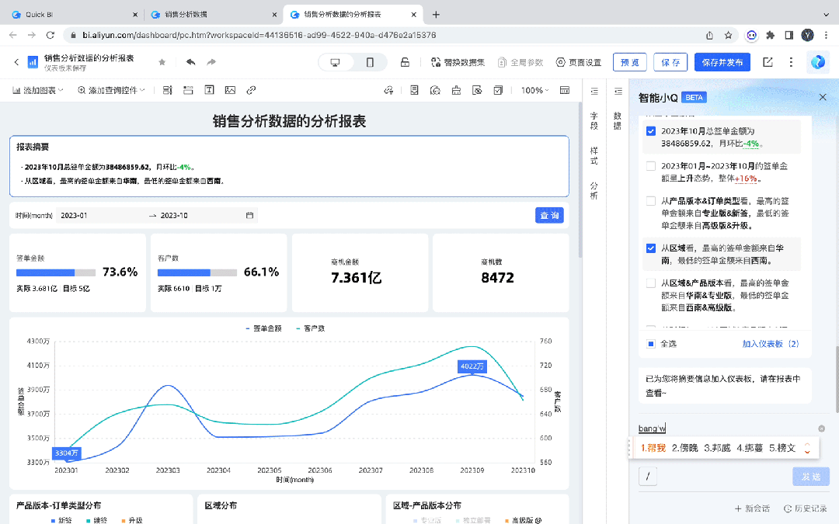Open 全局参数 settings
This screenshot has width=839, height=524.
520,63
